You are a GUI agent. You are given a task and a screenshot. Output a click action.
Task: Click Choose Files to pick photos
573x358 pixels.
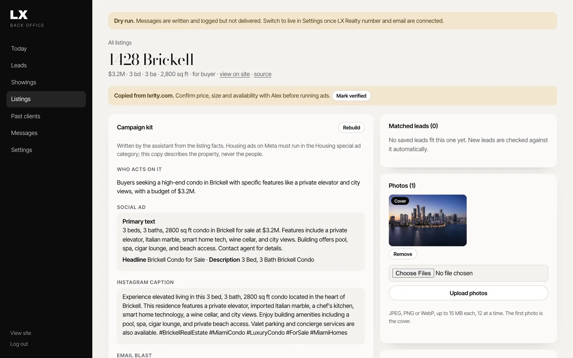(x=413, y=273)
